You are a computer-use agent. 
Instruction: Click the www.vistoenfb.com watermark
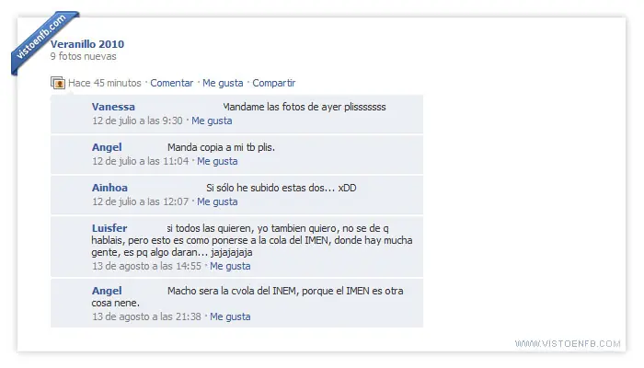point(568,343)
